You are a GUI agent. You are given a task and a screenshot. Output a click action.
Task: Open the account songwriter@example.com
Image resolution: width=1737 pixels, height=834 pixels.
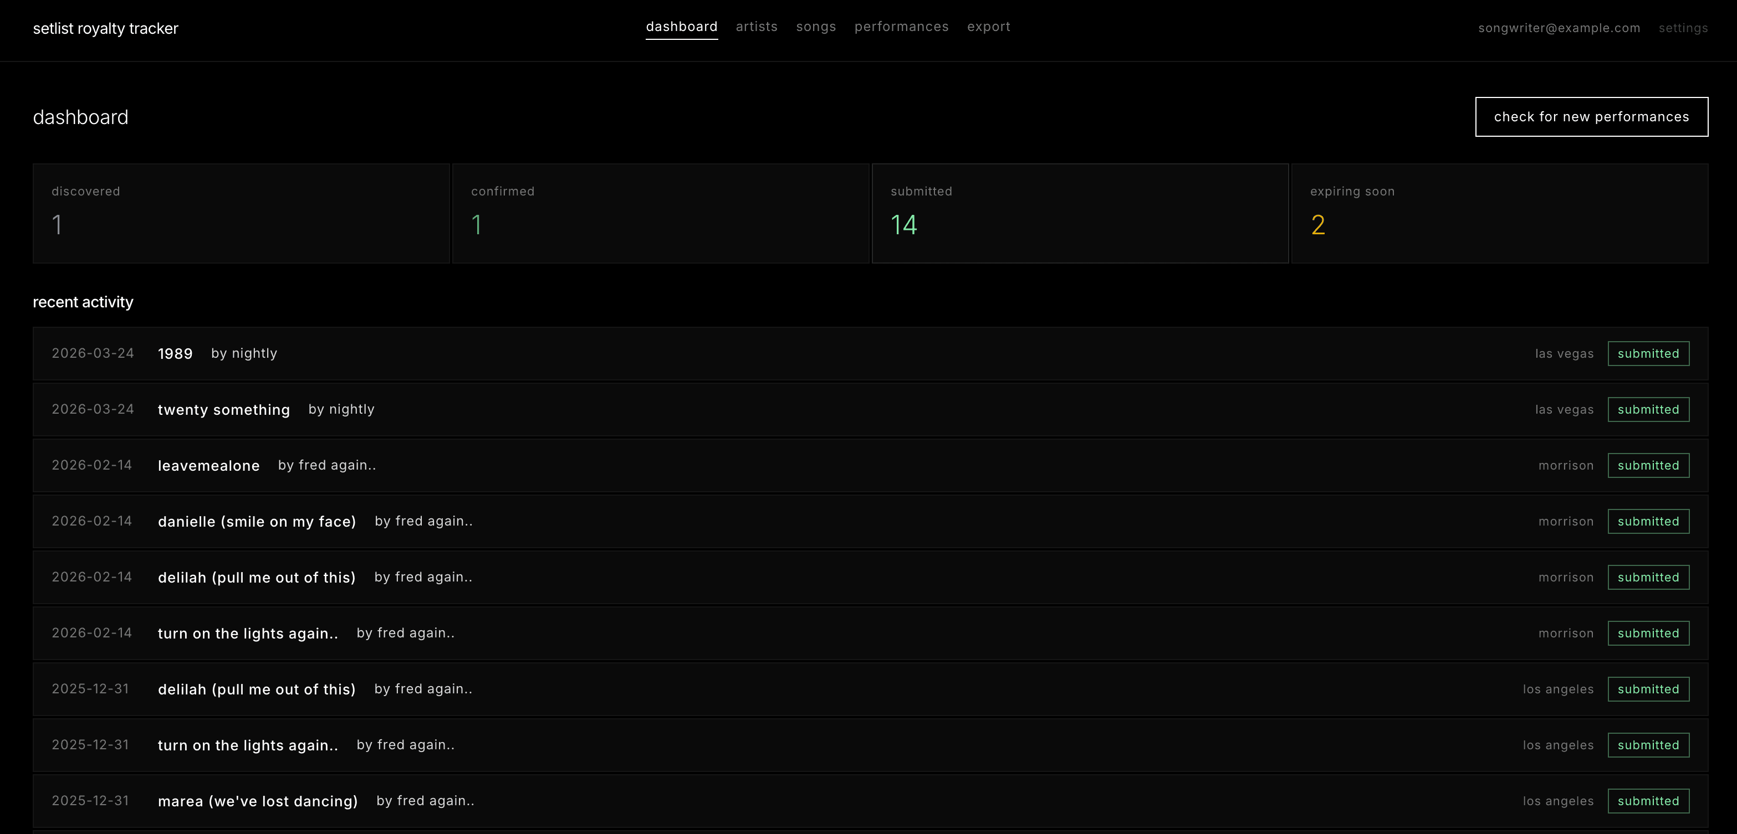(x=1560, y=28)
